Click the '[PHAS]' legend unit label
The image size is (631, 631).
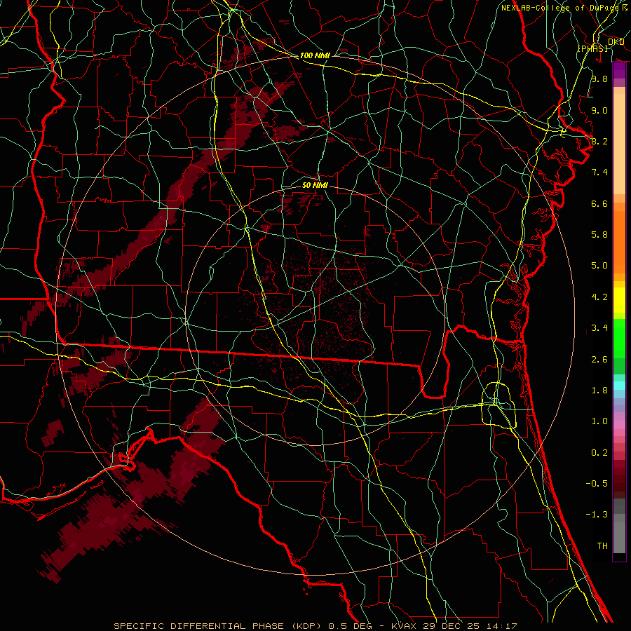(x=592, y=48)
